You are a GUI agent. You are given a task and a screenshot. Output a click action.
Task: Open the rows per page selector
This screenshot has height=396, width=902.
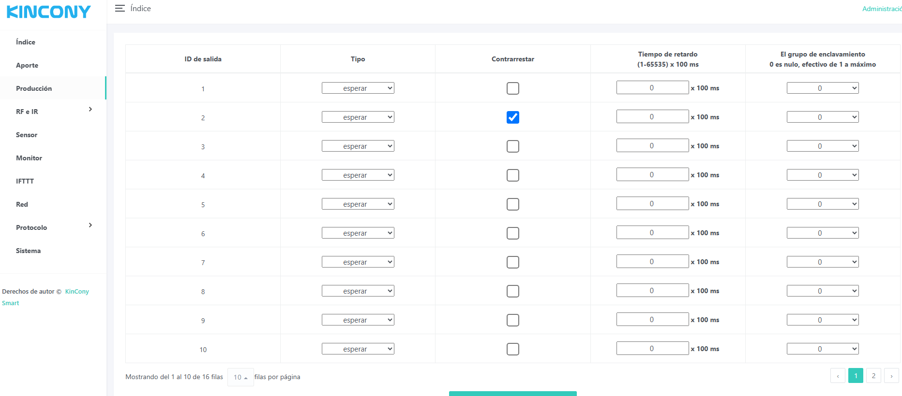point(241,377)
